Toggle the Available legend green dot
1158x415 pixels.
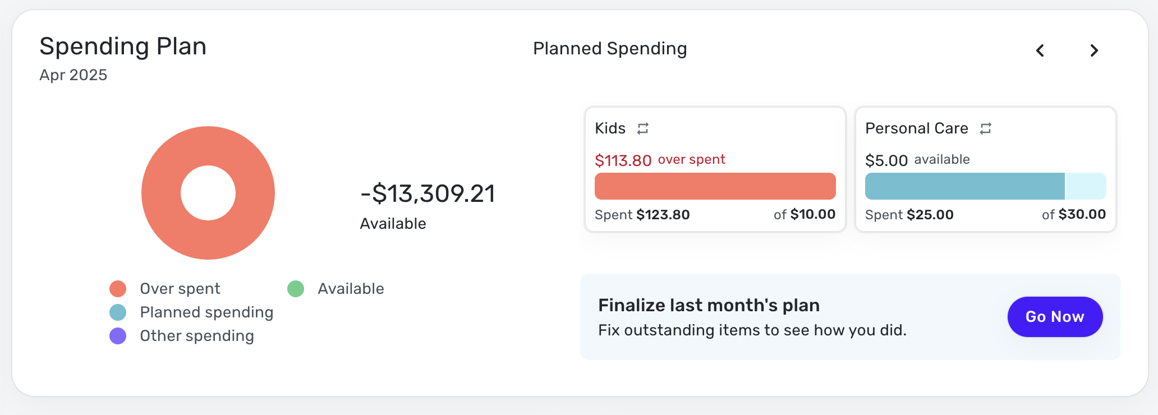(296, 289)
